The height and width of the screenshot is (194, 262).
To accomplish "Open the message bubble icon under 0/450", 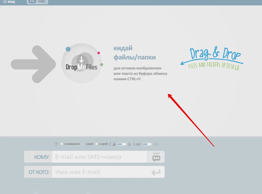I will [156, 158].
